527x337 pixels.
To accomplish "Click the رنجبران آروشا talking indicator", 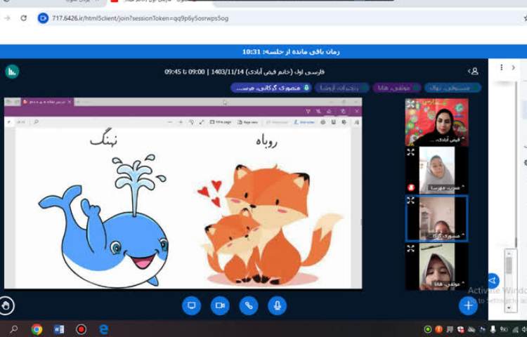I will tap(341, 88).
